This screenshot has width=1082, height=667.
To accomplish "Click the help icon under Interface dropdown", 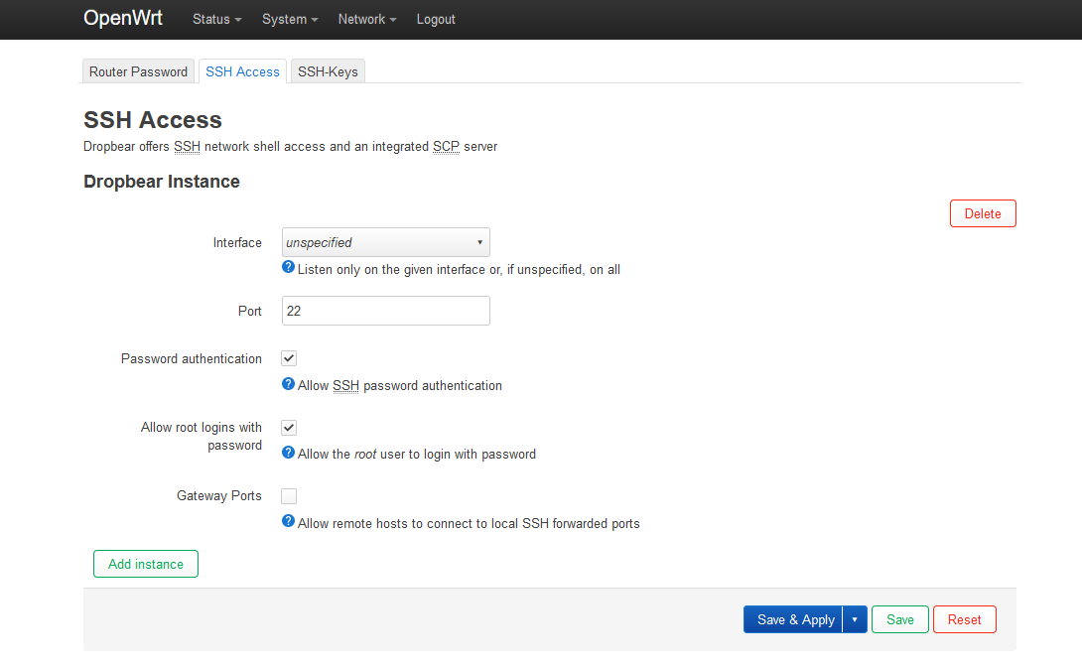I will 289,267.
